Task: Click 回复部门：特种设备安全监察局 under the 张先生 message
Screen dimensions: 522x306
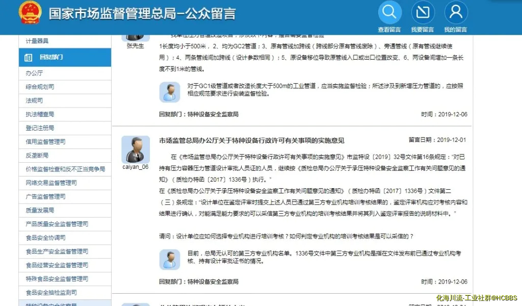Action: (x=199, y=114)
